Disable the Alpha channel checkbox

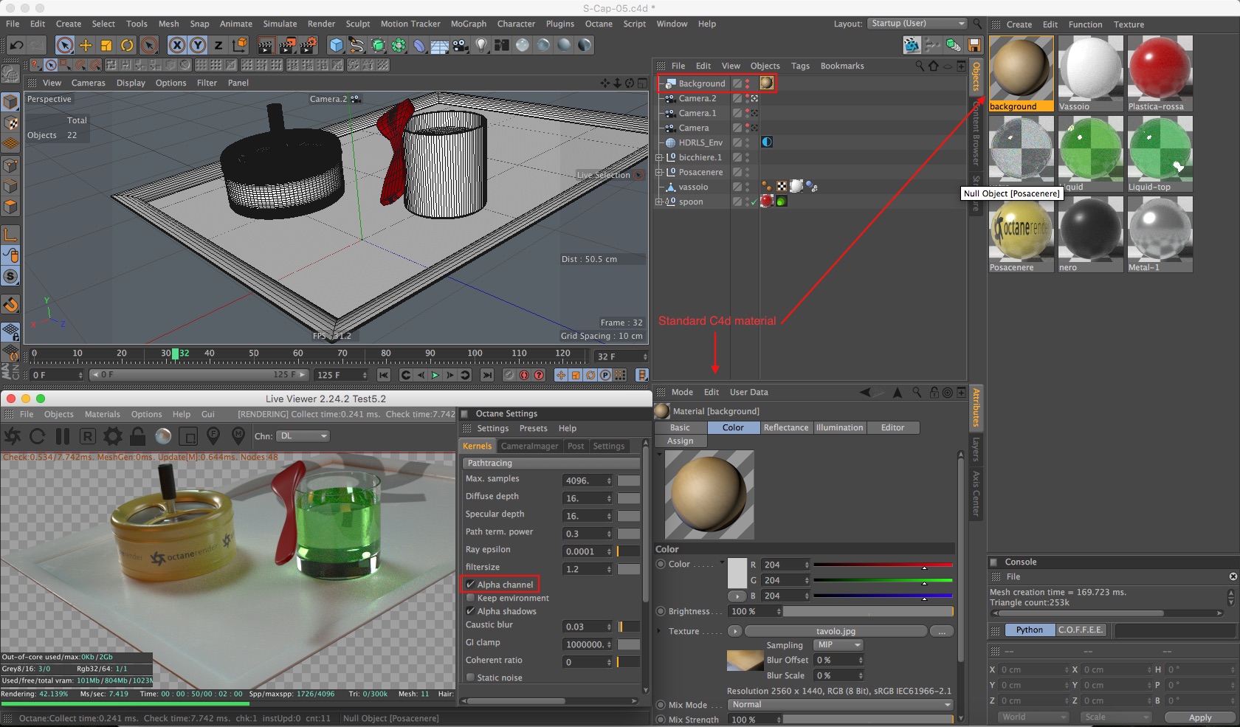point(470,585)
